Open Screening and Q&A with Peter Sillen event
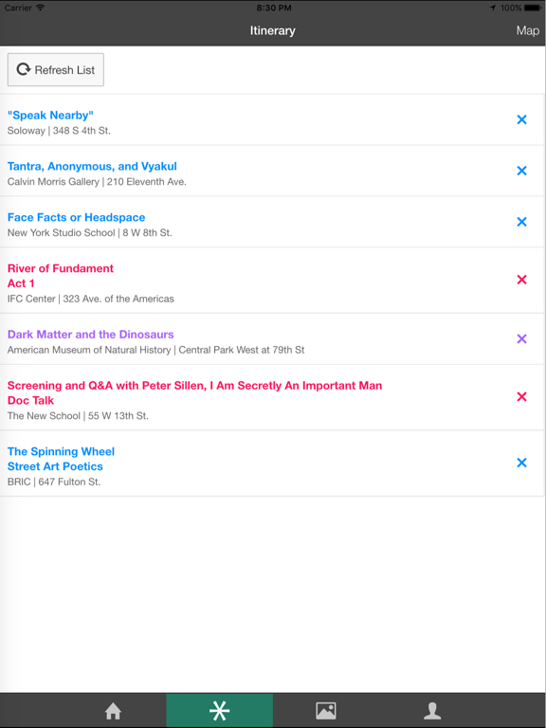This screenshot has width=546, height=728. [x=194, y=392]
